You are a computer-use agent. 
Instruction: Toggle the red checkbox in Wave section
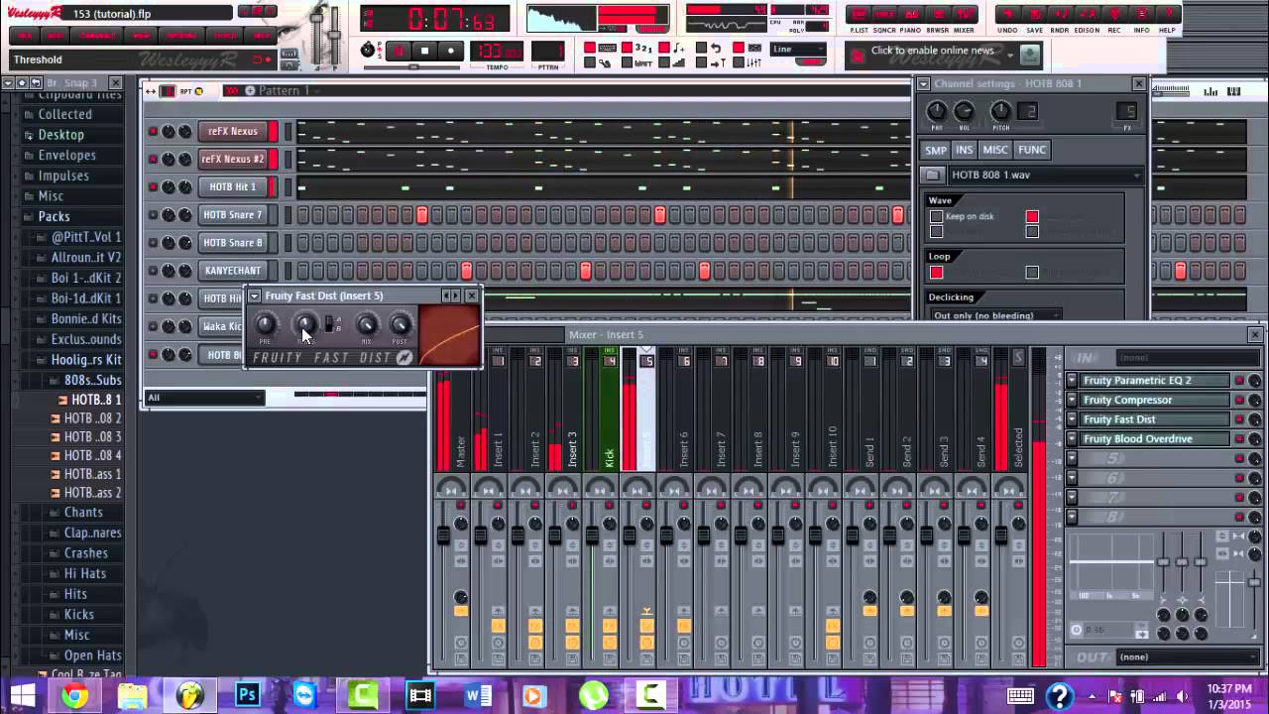pos(1032,216)
